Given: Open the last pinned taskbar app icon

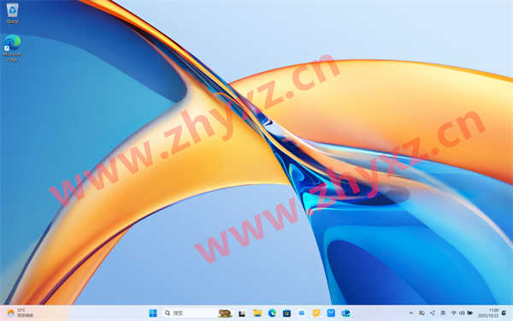Looking at the screenshot, I should pyautogui.click(x=345, y=313).
